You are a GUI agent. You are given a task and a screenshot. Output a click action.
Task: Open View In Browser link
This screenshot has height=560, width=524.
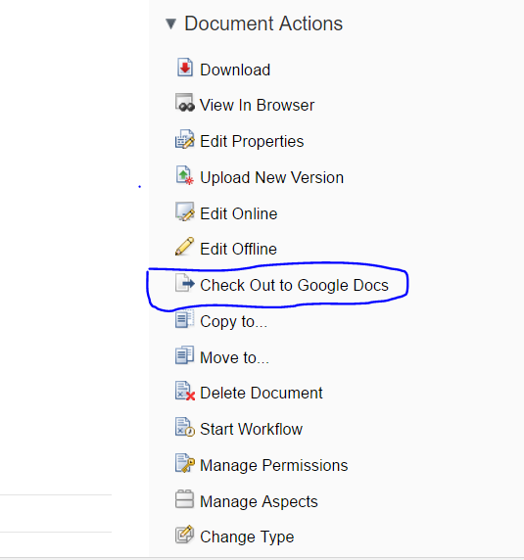click(258, 106)
